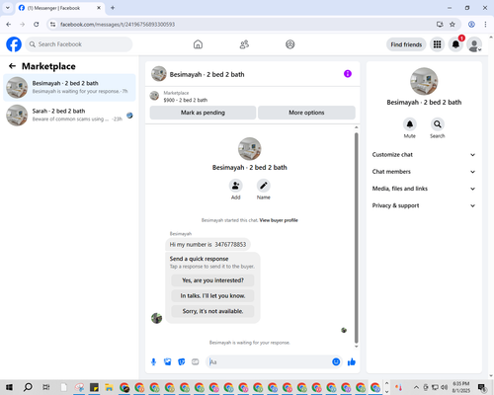The width and height of the screenshot is (494, 395).
Task: Search in conversation magnifier icon
Action: (x=438, y=124)
